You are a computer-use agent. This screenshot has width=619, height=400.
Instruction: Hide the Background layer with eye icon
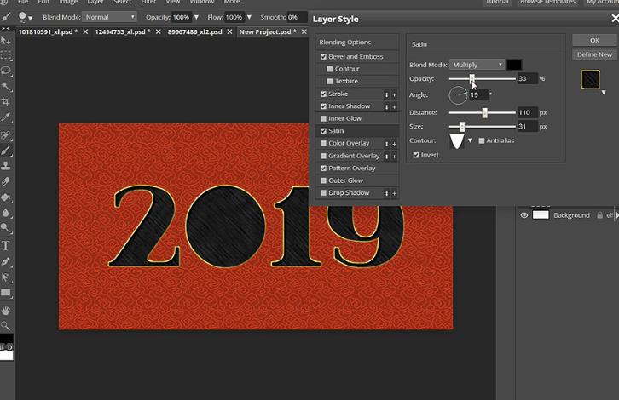[x=524, y=215]
